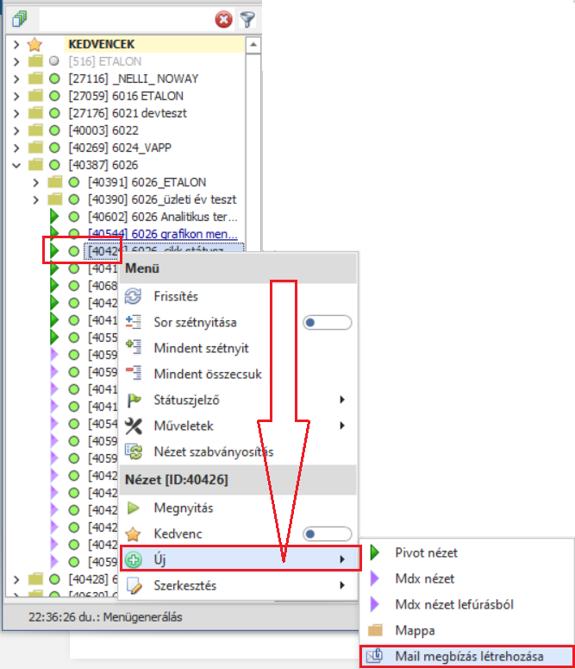Click the Frissítés refresh icon
575x669 pixels.
click(134, 297)
